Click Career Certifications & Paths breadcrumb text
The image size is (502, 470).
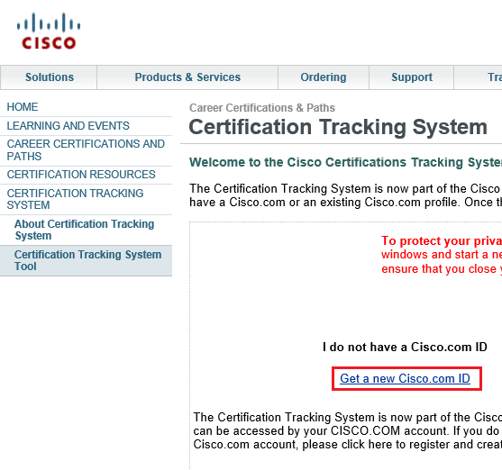point(262,108)
